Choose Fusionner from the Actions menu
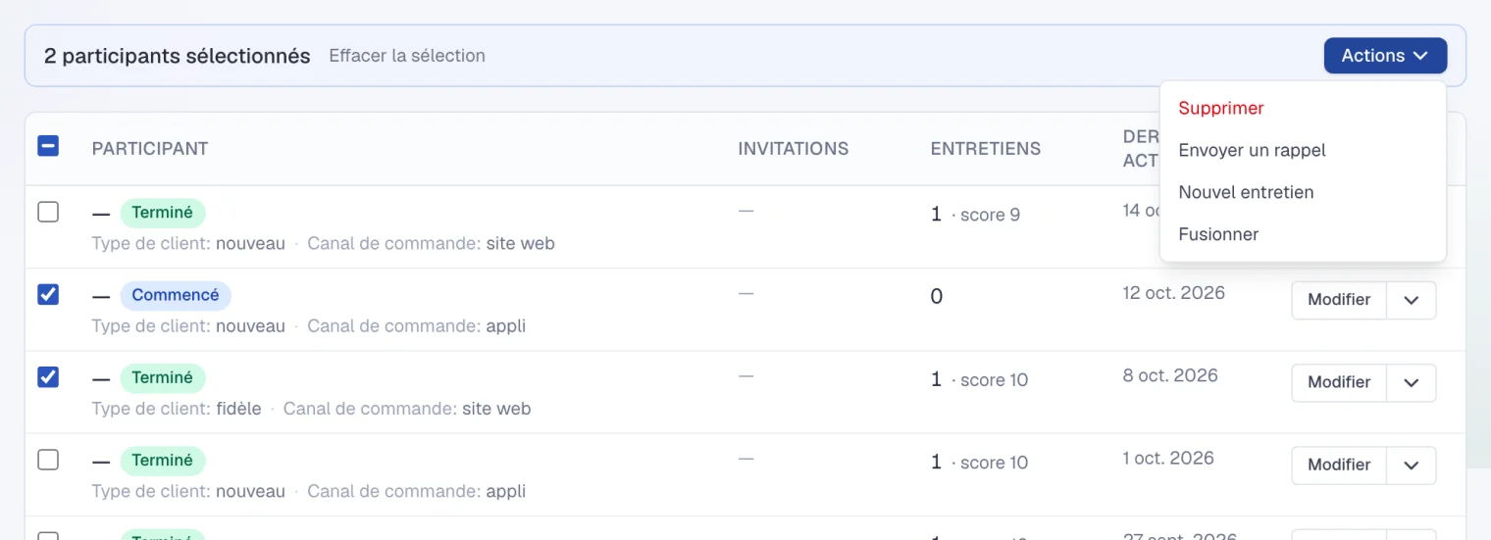 click(1218, 234)
